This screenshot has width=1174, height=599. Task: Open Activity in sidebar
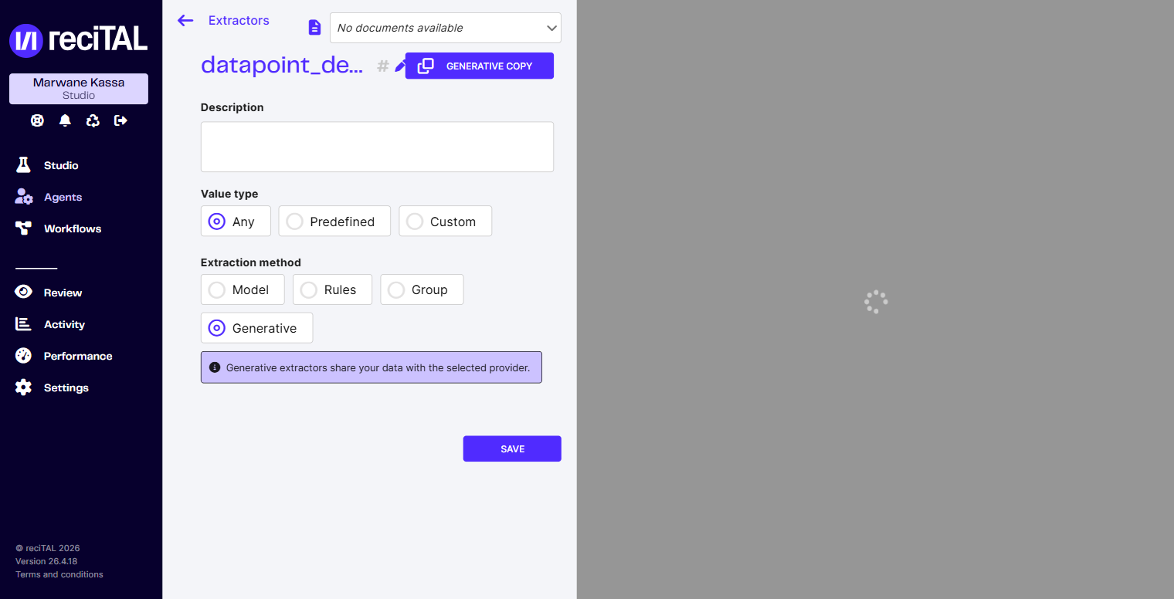(64, 324)
